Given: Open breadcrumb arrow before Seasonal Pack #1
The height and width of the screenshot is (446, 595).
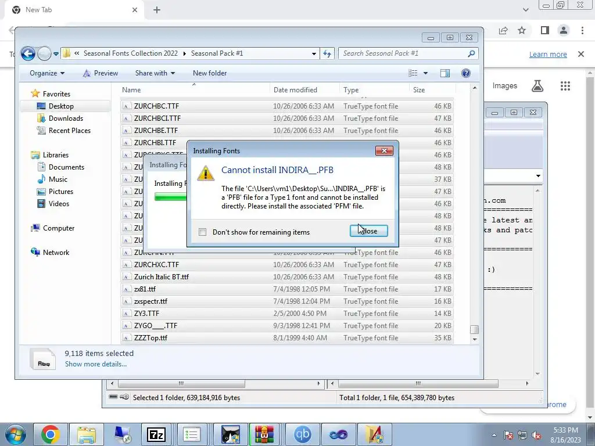Looking at the screenshot, I should pos(184,53).
